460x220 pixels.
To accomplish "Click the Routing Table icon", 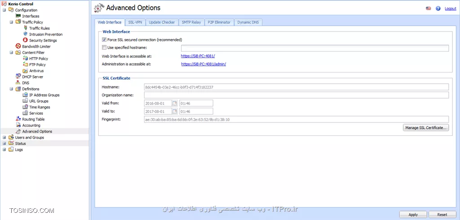I will tap(18, 119).
